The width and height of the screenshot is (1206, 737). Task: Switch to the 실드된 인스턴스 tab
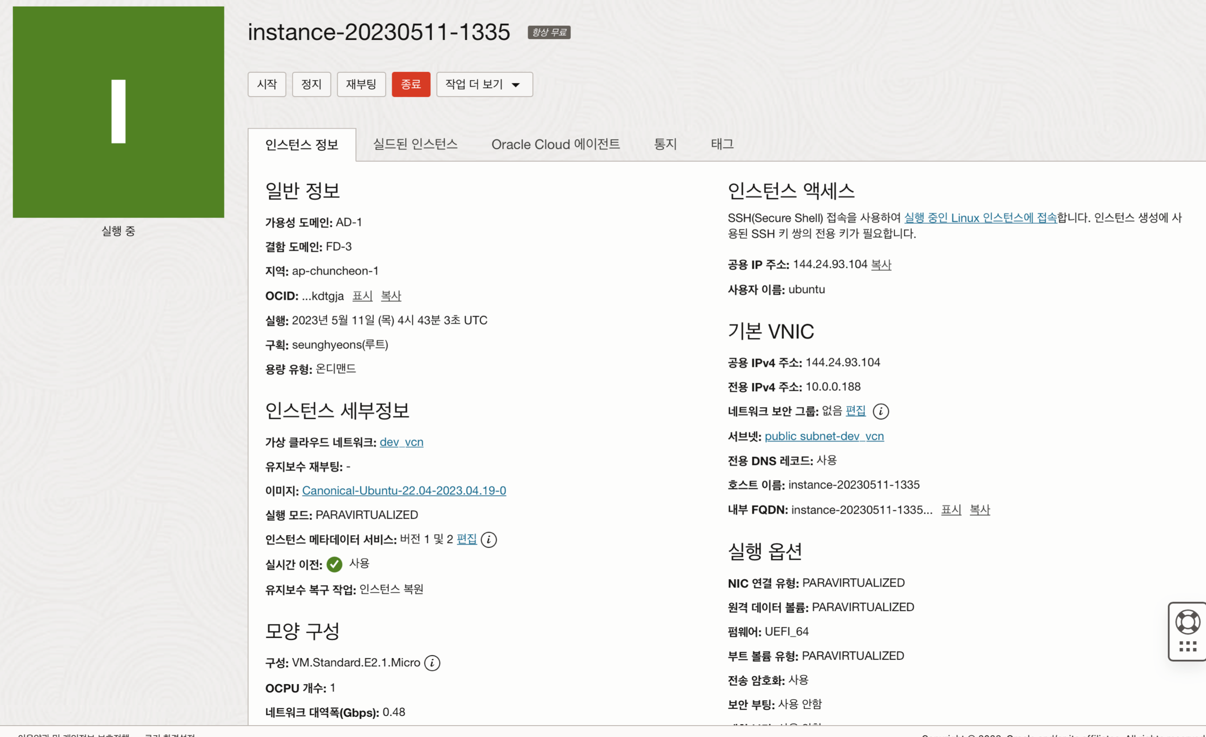point(415,144)
